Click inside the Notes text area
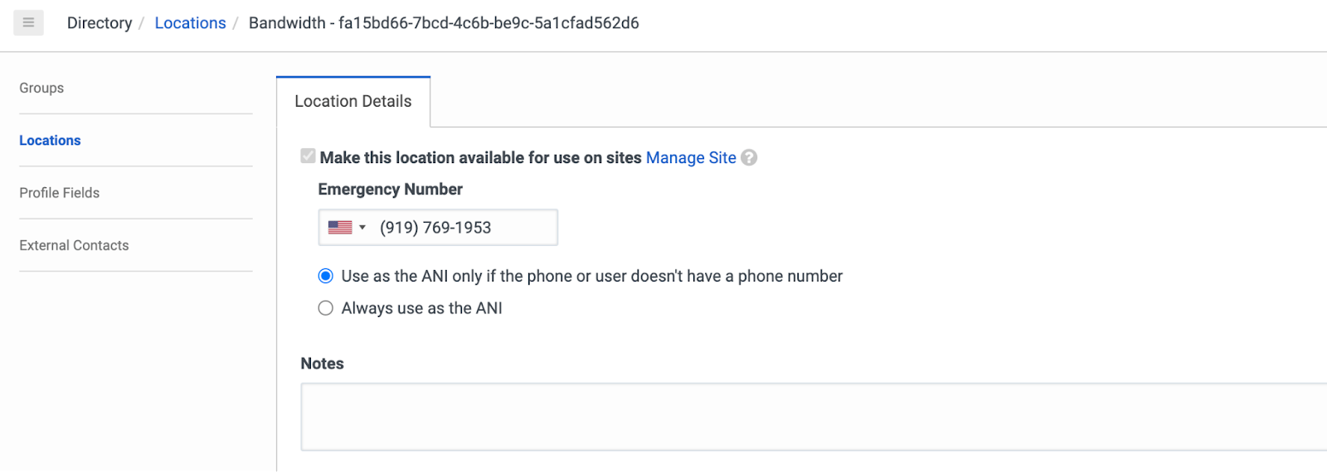Viewport: 1327px width, 472px height. [814, 417]
